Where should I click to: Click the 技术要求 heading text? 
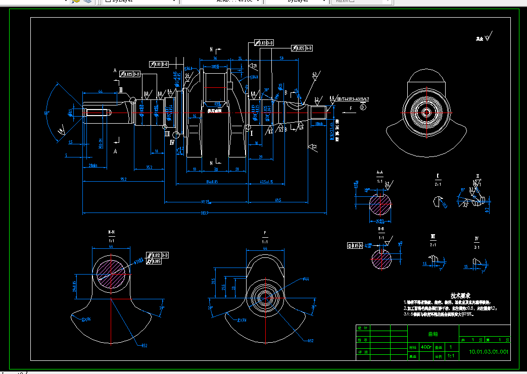[460, 295]
